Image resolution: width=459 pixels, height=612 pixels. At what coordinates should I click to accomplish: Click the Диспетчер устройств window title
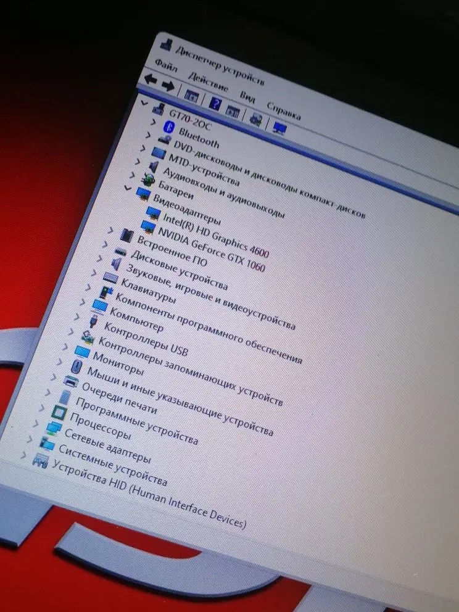220,65
